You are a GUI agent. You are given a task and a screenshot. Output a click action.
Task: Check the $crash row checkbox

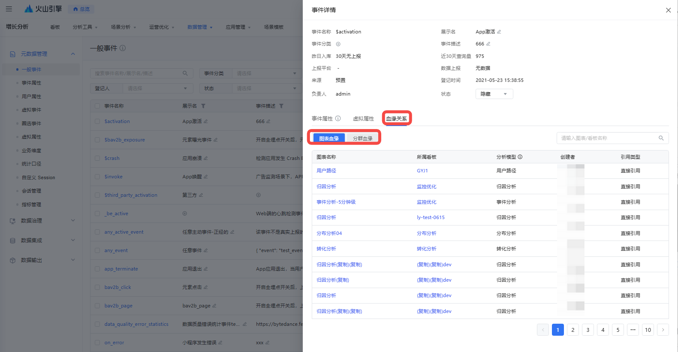(97, 158)
